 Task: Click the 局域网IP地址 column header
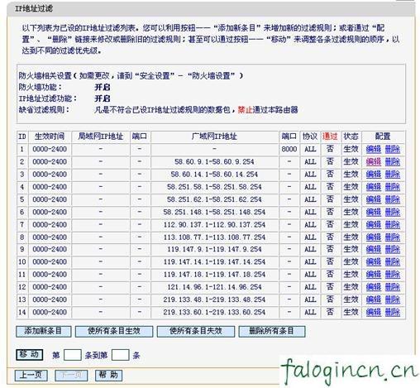[x=101, y=137]
